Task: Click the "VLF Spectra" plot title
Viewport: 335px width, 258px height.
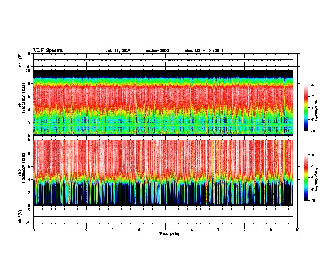Action: 48,51
